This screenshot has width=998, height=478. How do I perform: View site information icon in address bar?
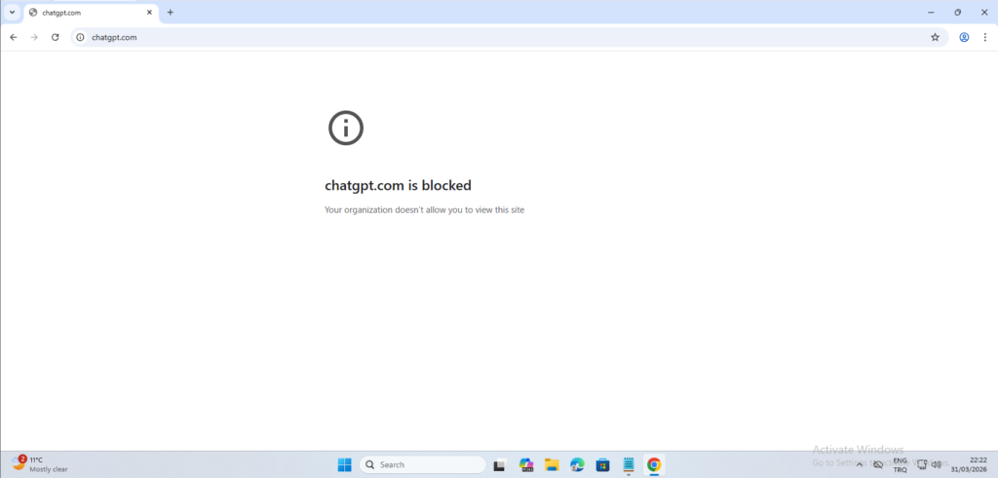(81, 37)
